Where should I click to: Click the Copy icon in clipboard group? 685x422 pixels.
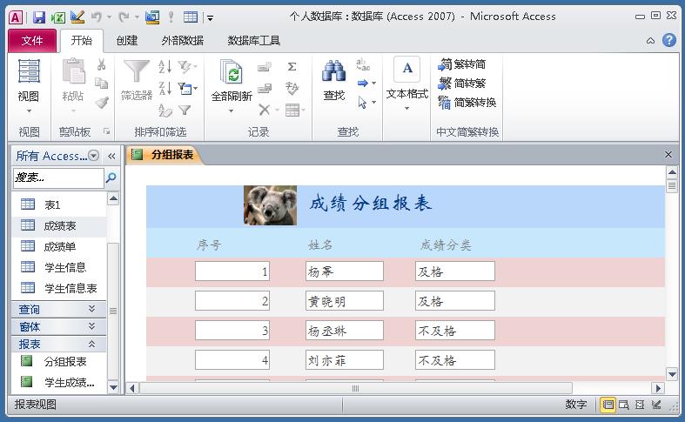(101, 83)
